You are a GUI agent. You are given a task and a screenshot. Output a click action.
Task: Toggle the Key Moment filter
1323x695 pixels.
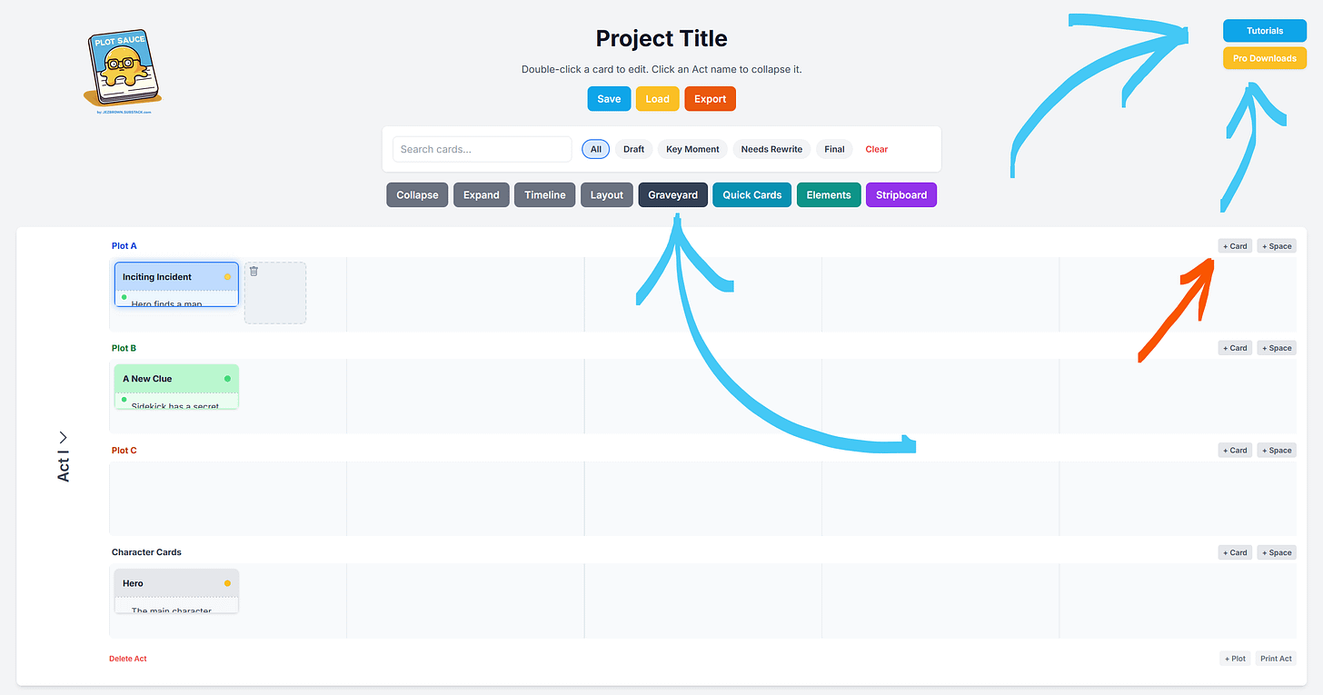[692, 149]
